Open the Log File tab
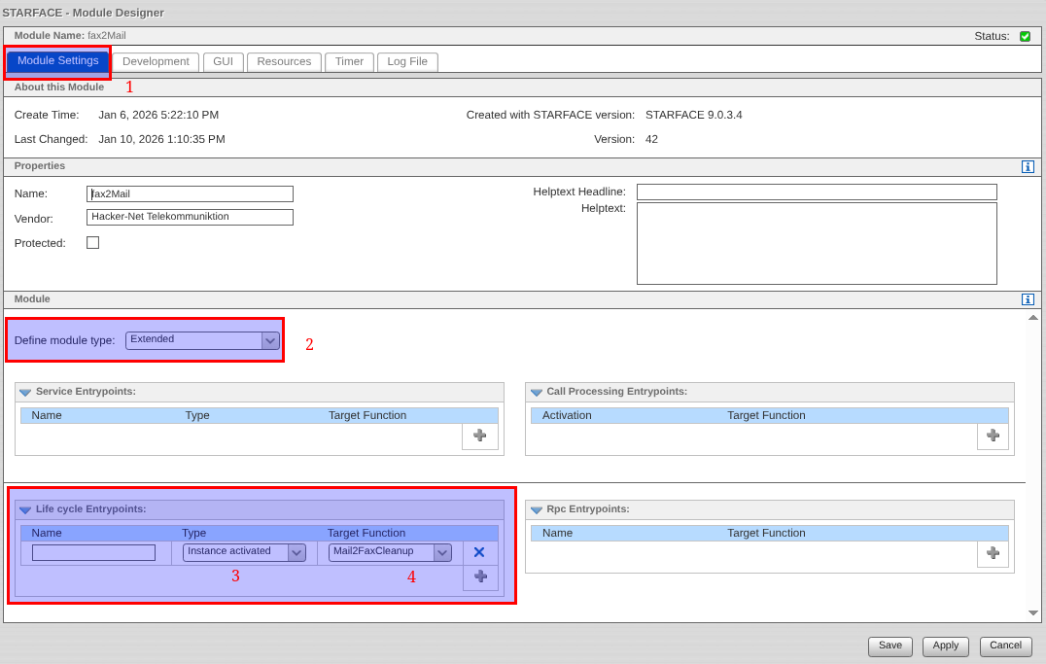Image resolution: width=1046 pixels, height=664 pixels. [407, 62]
